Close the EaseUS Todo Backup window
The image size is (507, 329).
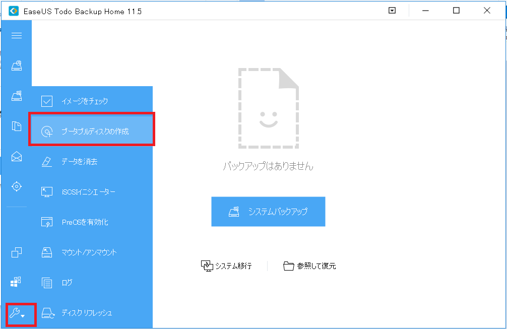pos(487,11)
